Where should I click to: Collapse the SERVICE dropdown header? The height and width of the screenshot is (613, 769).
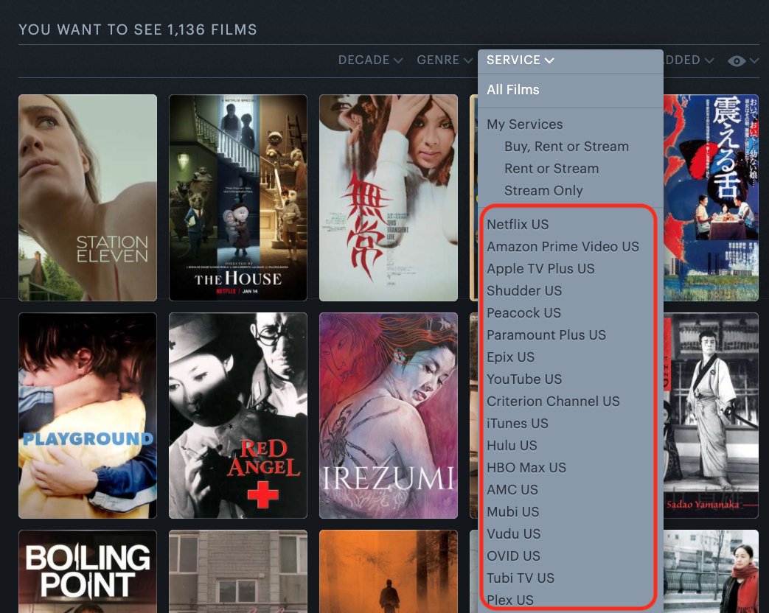(x=520, y=60)
